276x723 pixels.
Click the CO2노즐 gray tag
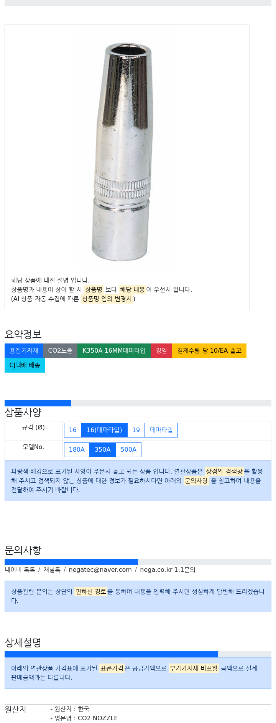60,351
